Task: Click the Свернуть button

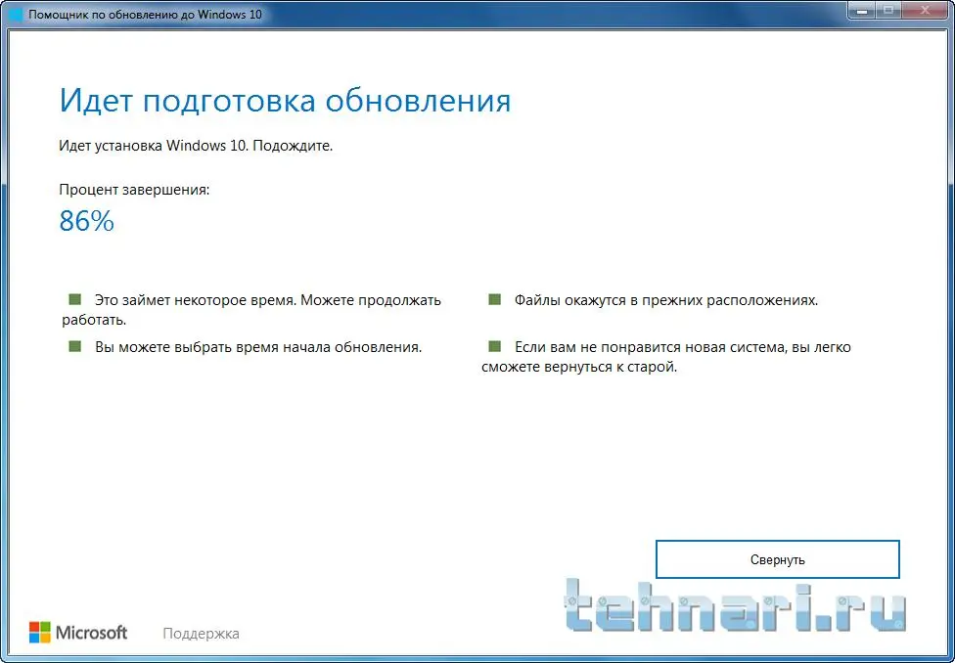Action: pos(777,559)
